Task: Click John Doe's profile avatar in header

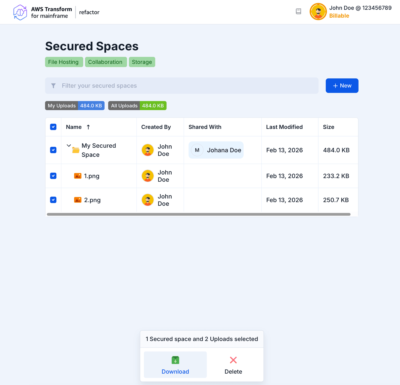Action: coord(318,12)
